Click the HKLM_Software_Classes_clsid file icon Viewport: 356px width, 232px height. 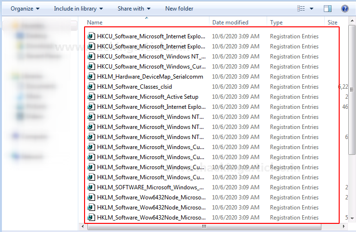tap(91, 87)
